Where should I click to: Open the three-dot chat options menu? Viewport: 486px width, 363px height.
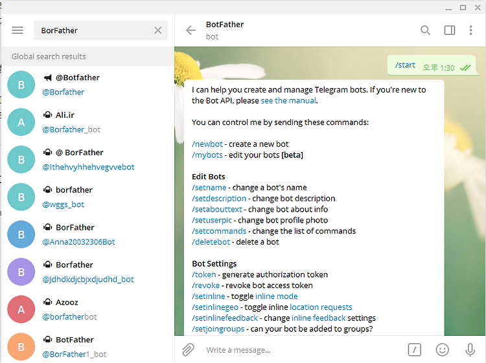(470, 30)
